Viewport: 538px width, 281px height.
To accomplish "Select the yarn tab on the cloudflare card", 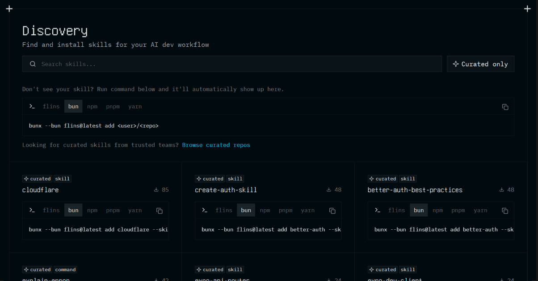I will [x=135, y=210].
